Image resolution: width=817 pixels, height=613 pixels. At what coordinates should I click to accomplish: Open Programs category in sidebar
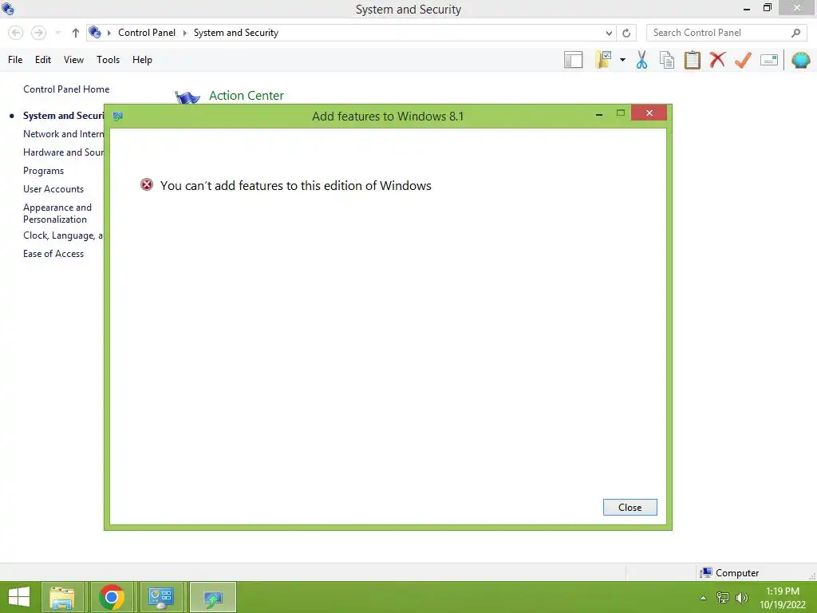[x=43, y=171]
